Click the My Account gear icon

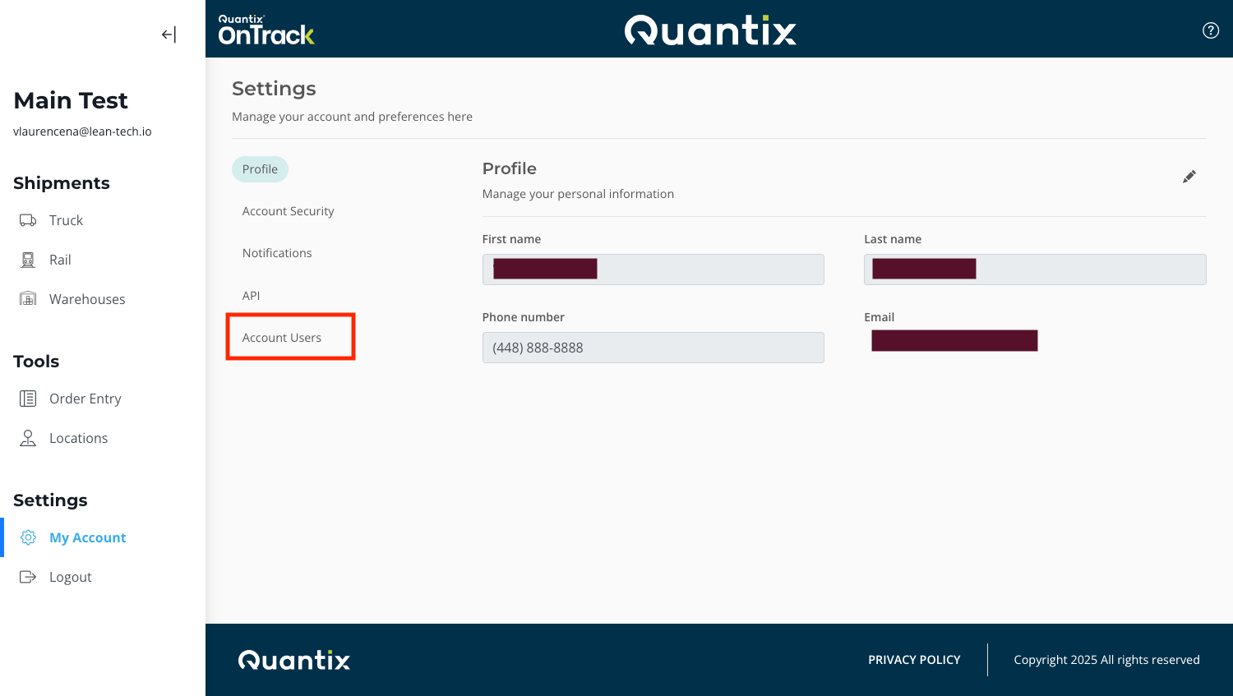[27, 537]
